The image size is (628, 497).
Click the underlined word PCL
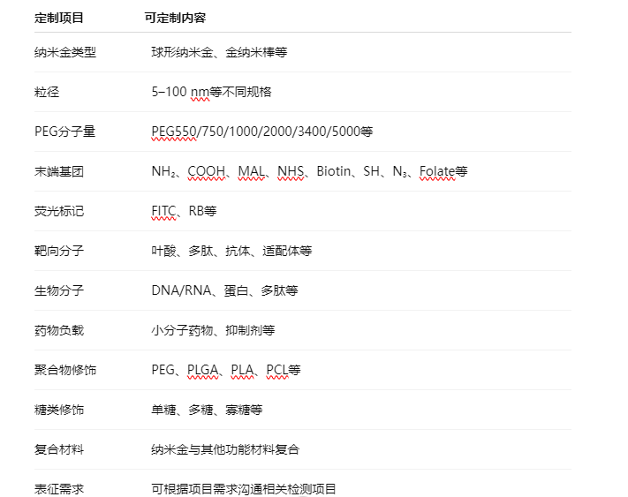pos(277,370)
